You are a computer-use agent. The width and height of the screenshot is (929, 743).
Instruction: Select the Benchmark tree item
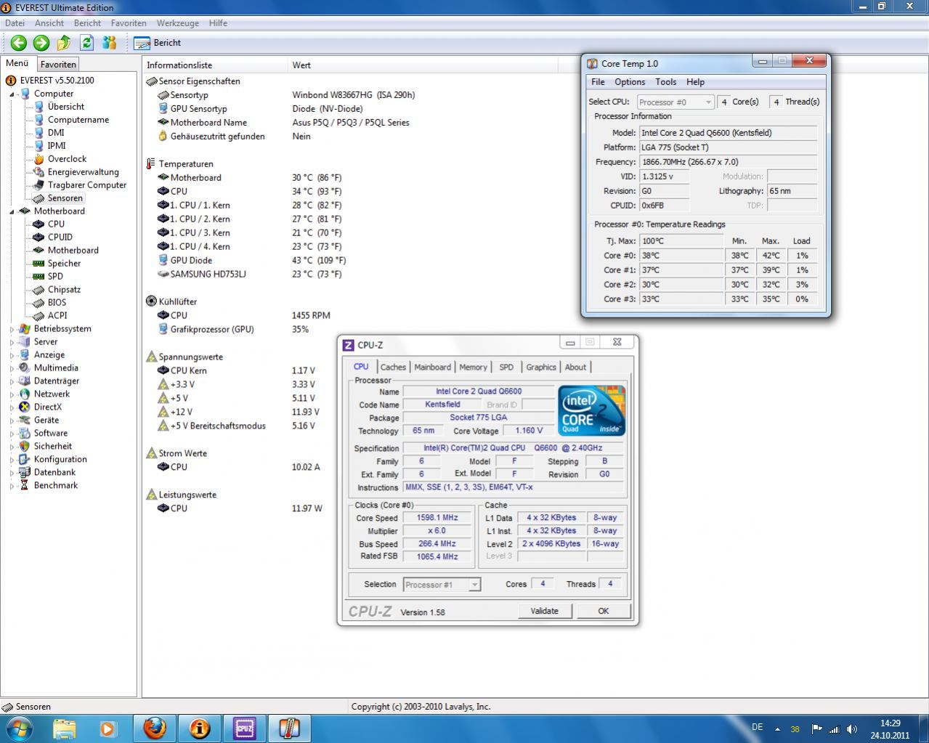56,486
